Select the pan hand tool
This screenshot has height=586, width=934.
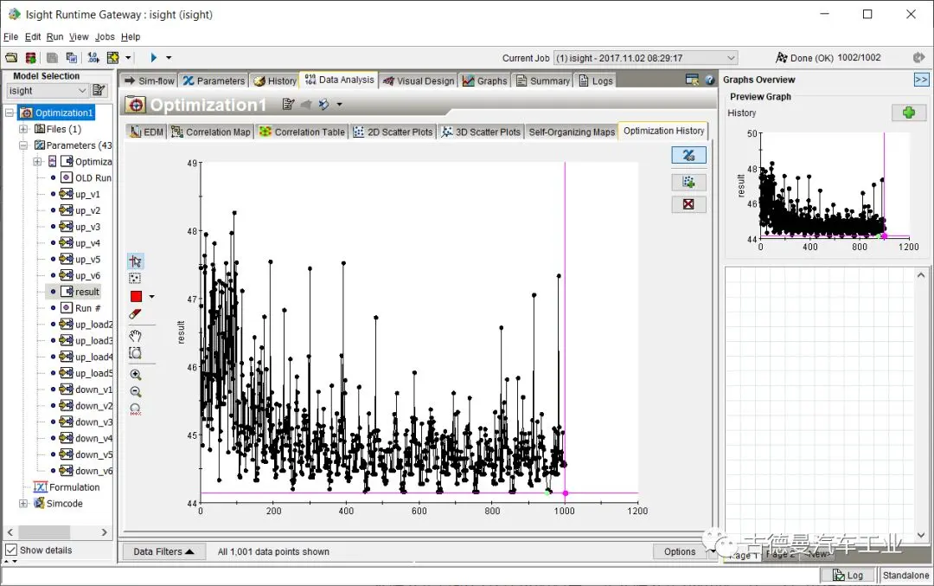click(135, 336)
